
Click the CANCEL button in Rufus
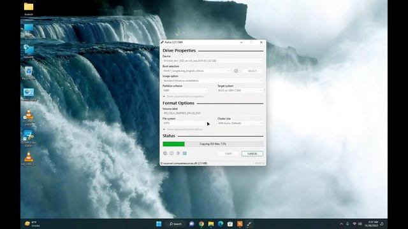[x=252, y=154]
